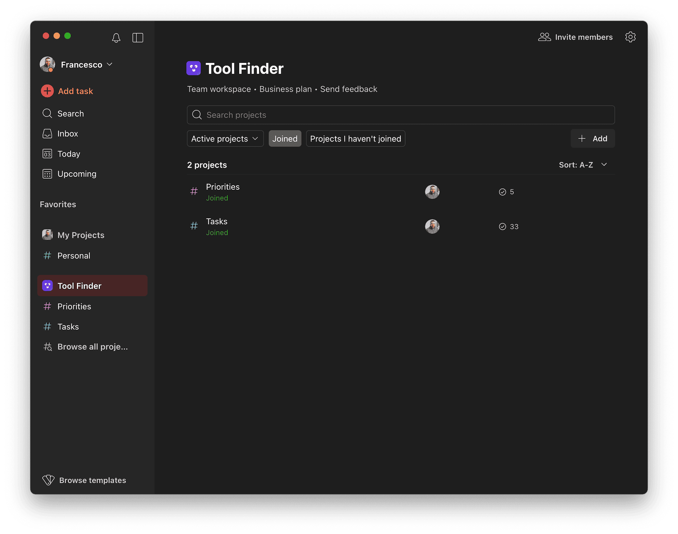Open workspace settings gear icon
678x534 pixels.
(630, 37)
